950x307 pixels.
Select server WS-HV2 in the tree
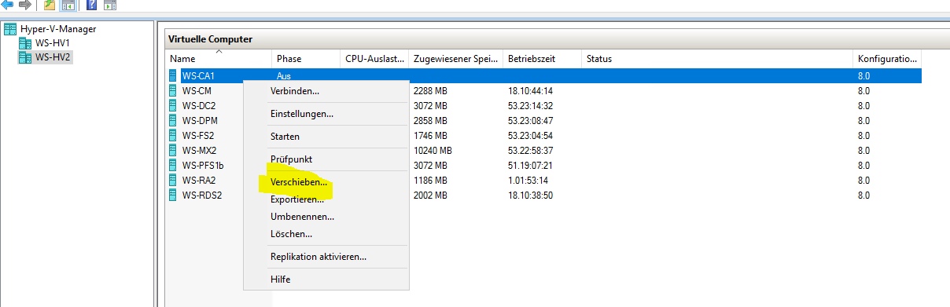[53, 57]
